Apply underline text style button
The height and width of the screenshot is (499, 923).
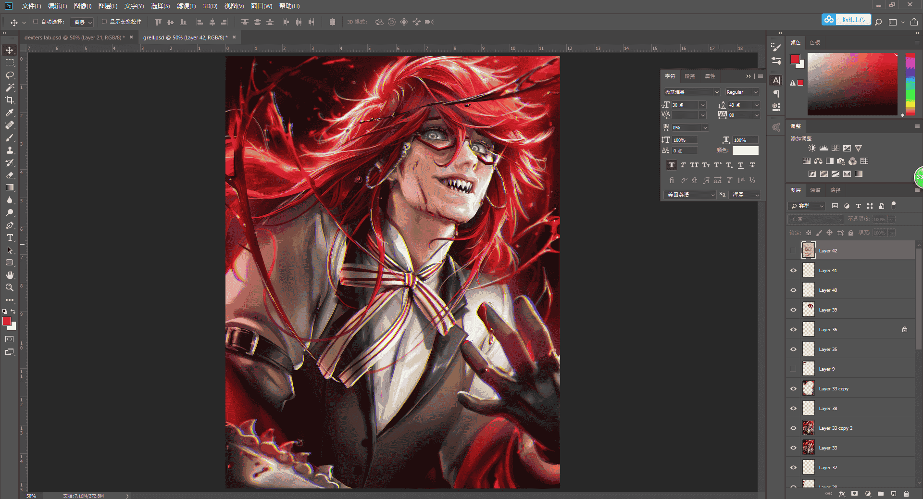pyautogui.click(x=741, y=165)
